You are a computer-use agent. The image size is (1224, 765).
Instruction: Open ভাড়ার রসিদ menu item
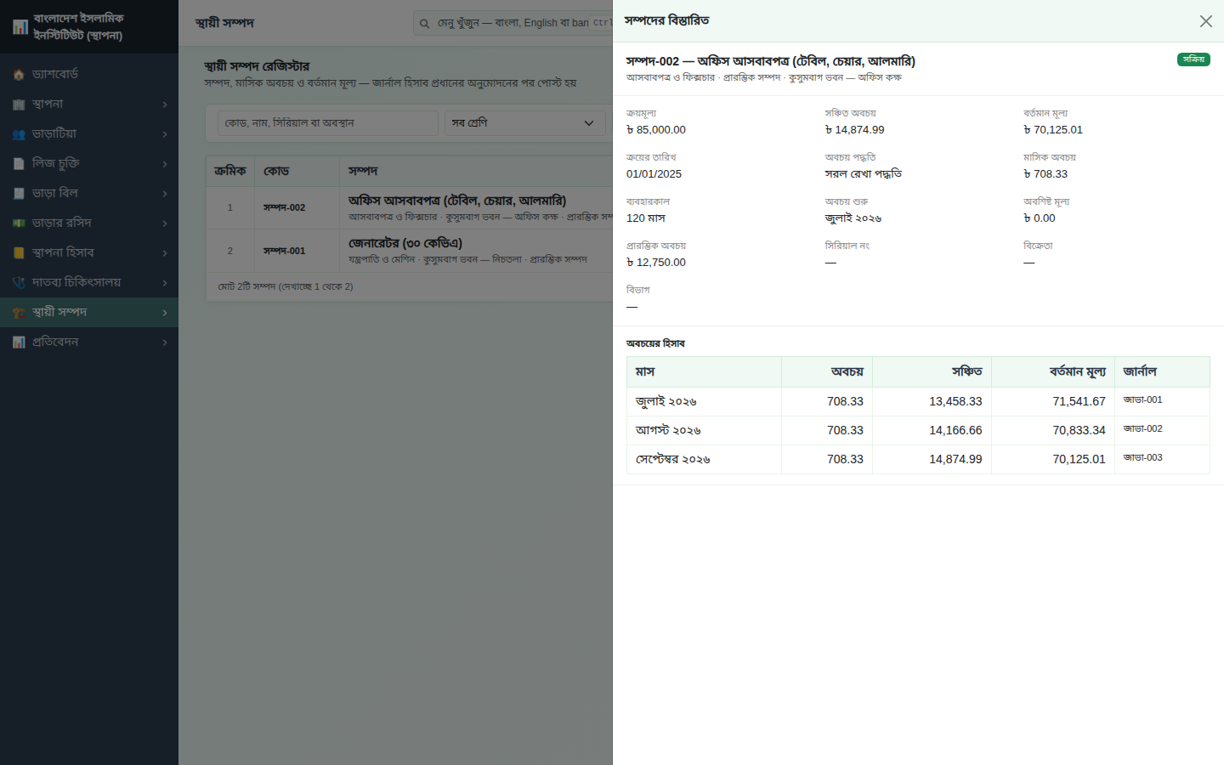pyautogui.click(x=89, y=223)
